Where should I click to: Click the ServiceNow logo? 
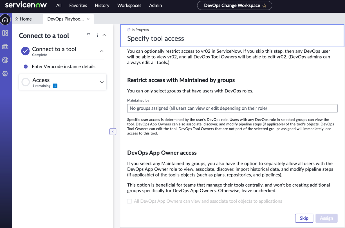click(x=26, y=5)
